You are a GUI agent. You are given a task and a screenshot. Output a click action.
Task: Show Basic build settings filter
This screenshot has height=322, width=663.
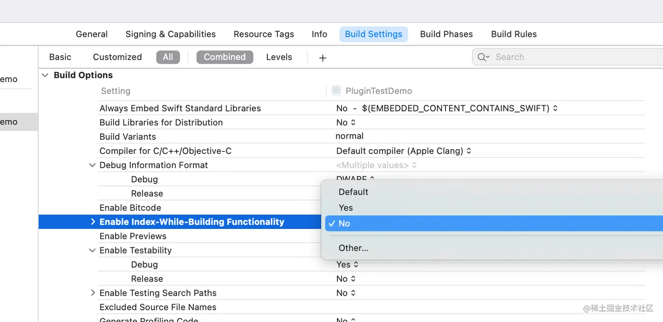60,57
